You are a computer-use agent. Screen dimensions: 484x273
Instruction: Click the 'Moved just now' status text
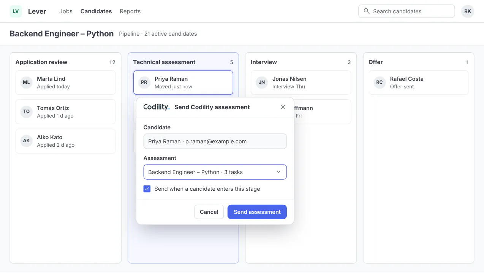pyautogui.click(x=173, y=87)
